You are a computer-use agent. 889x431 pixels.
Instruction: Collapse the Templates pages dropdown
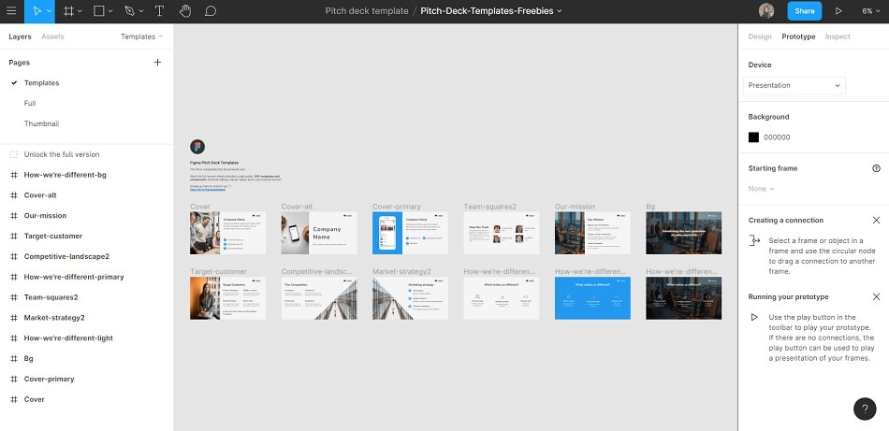pyautogui.click(x=141, y=36)
